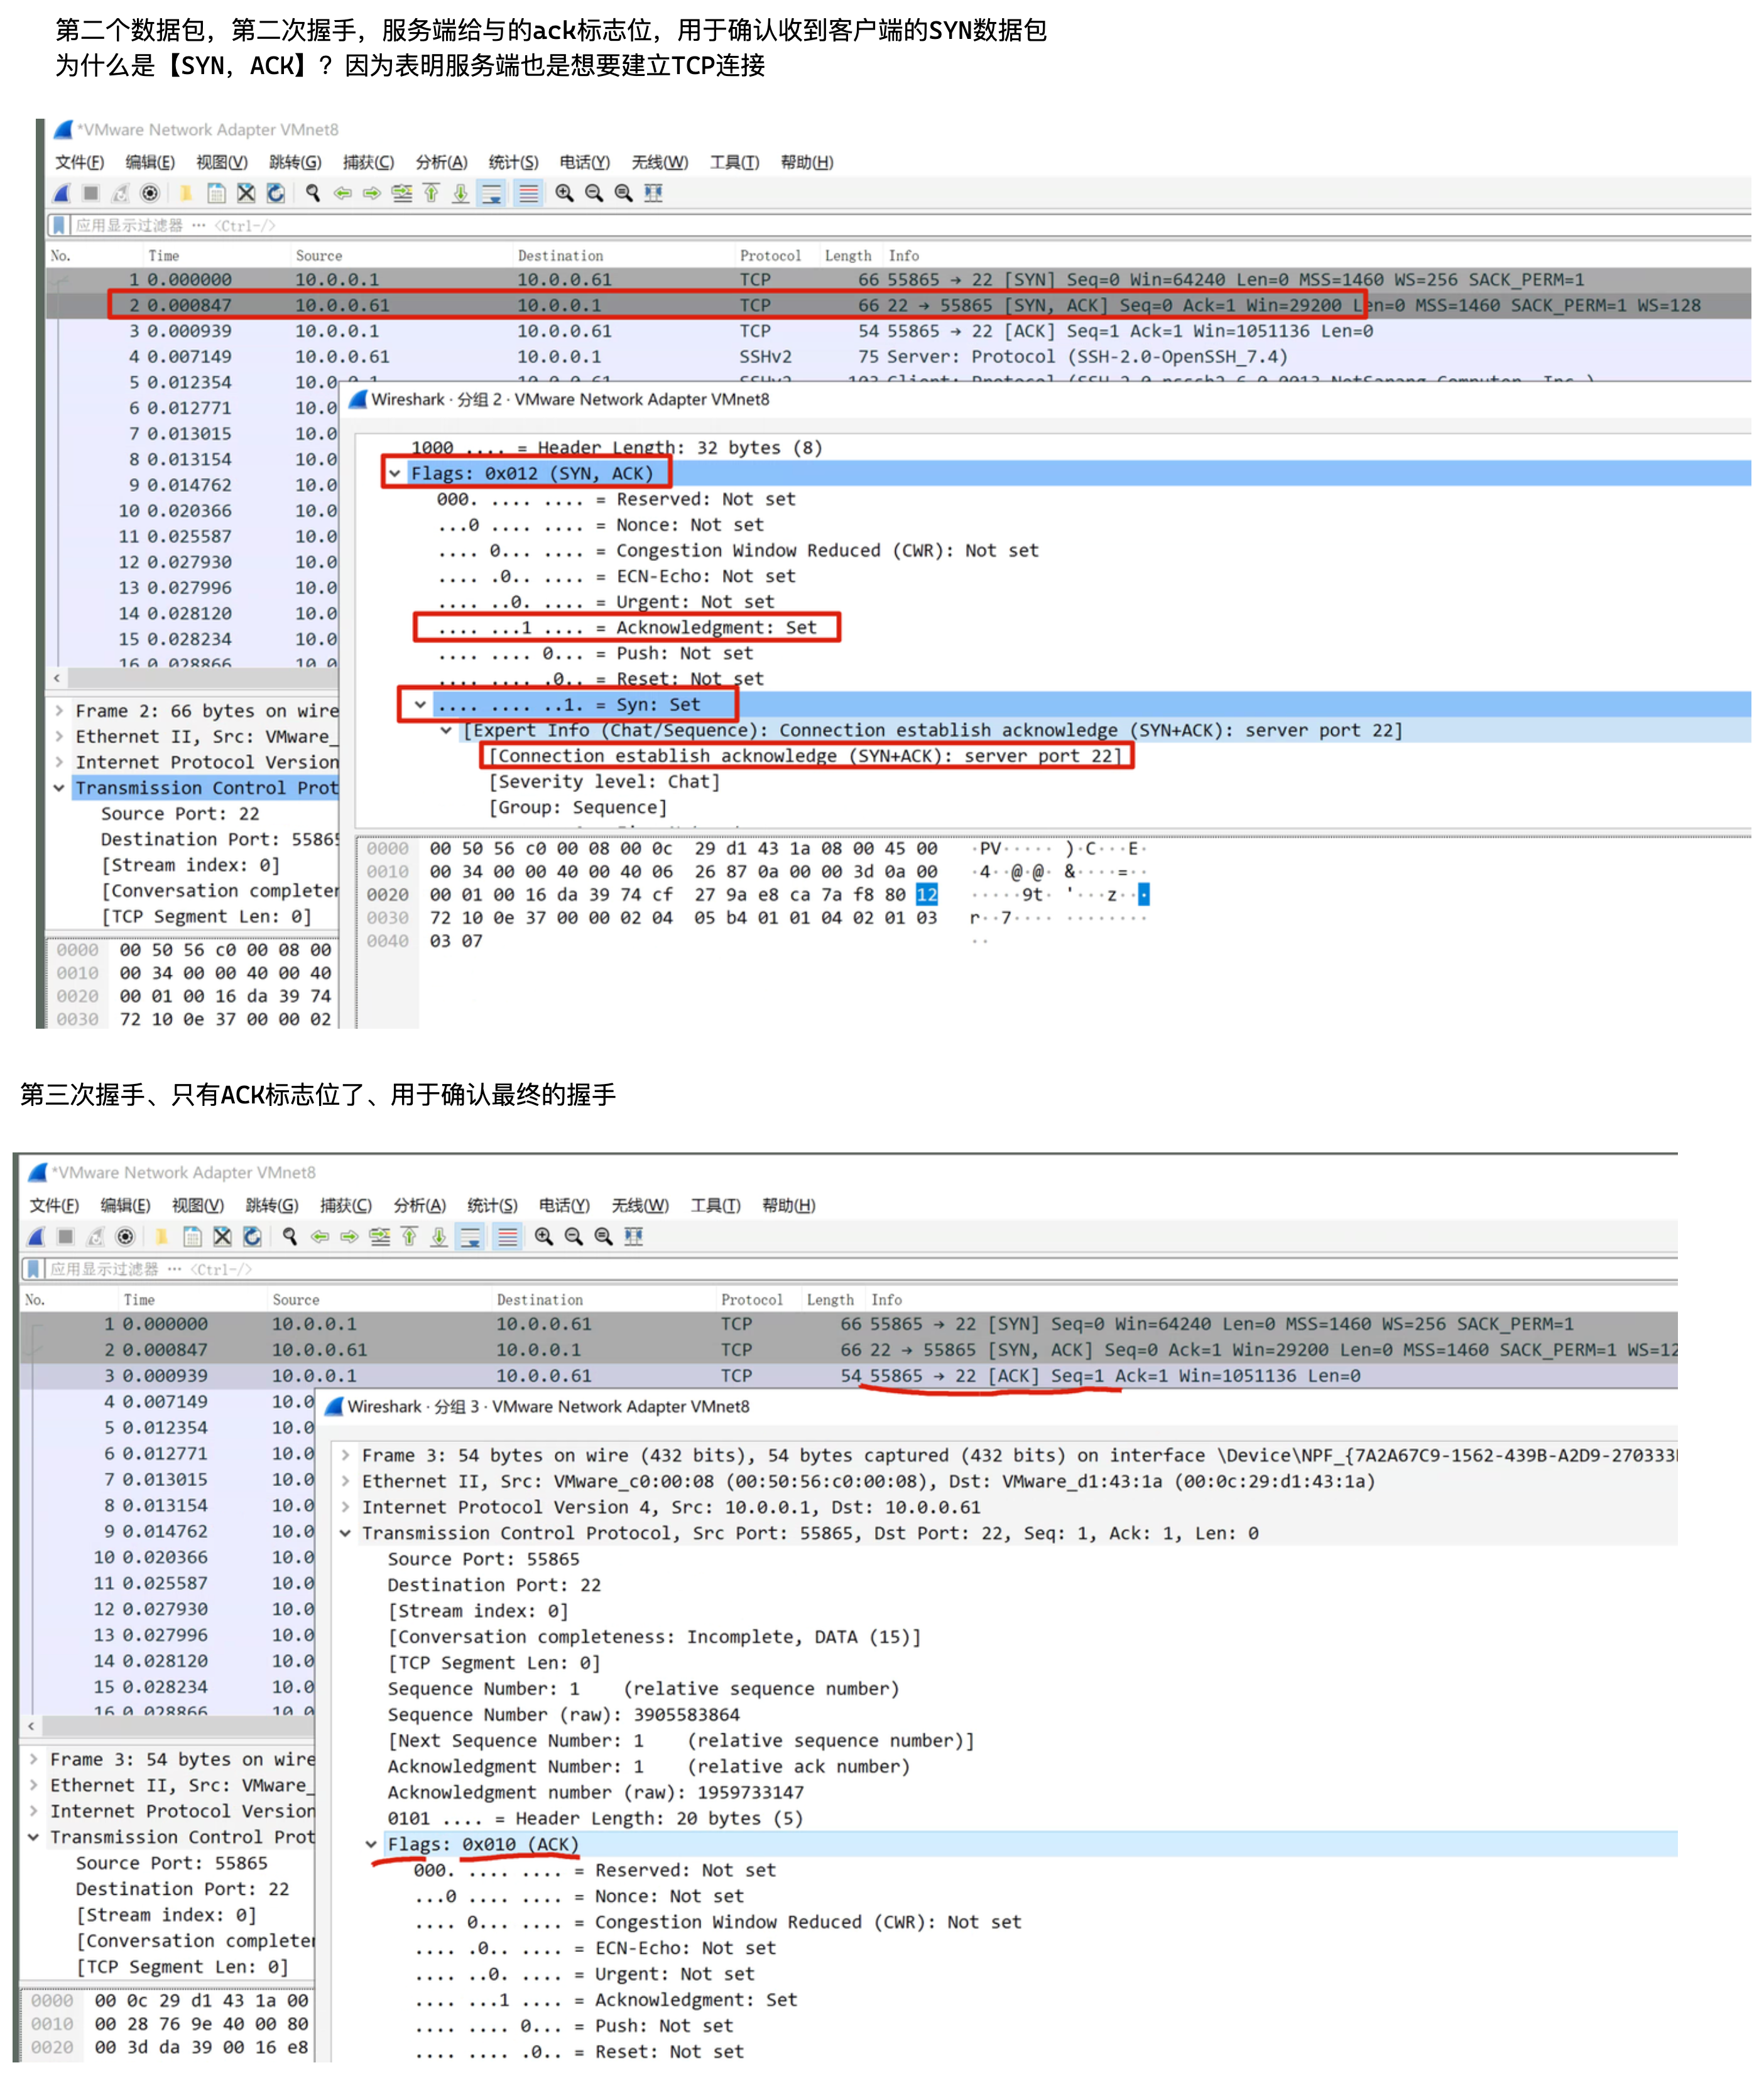Collapse the Flags: 0x010 (ACK) tree node
1764x2075 pixels.
(x=371, y=1844)
